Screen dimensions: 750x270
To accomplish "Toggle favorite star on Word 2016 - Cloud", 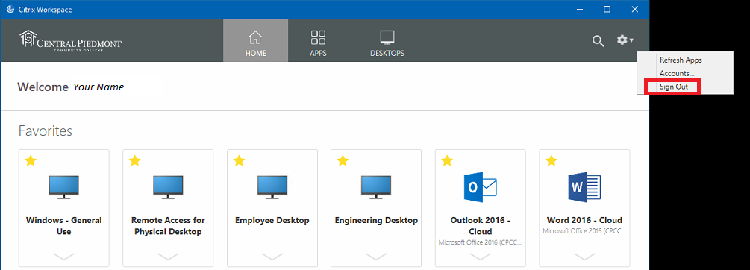I will [551, 161].
